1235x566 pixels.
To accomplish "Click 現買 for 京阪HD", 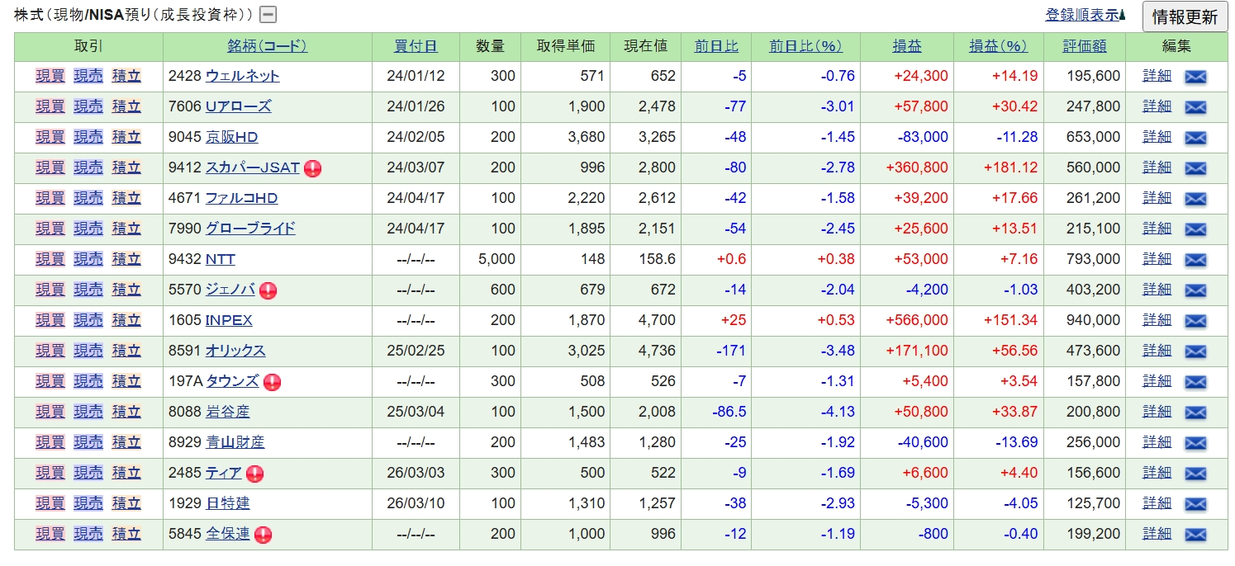I will (50, 137).
